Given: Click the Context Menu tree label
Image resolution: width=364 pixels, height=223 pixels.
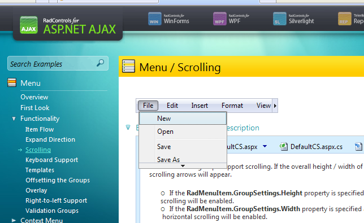Looking at the screenshot, I should coord(42,220).
